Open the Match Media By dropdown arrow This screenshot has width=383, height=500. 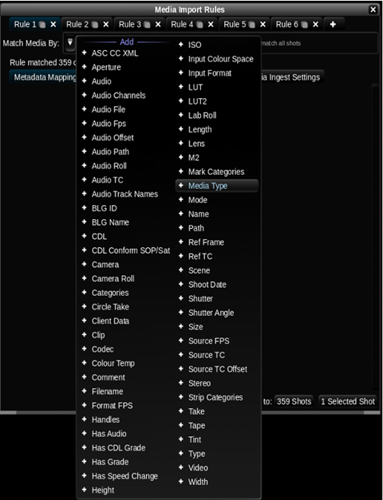(x=70, y=42)
